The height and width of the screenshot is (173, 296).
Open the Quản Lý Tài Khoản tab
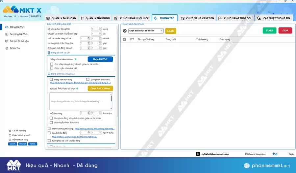tap(61, 18)
